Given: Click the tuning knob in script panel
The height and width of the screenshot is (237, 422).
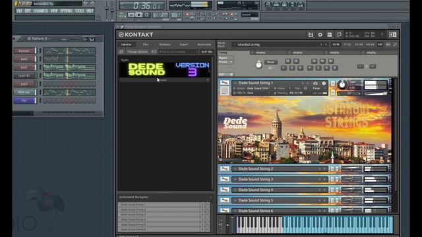Looking at the screenshot, I should coord(258,65).
